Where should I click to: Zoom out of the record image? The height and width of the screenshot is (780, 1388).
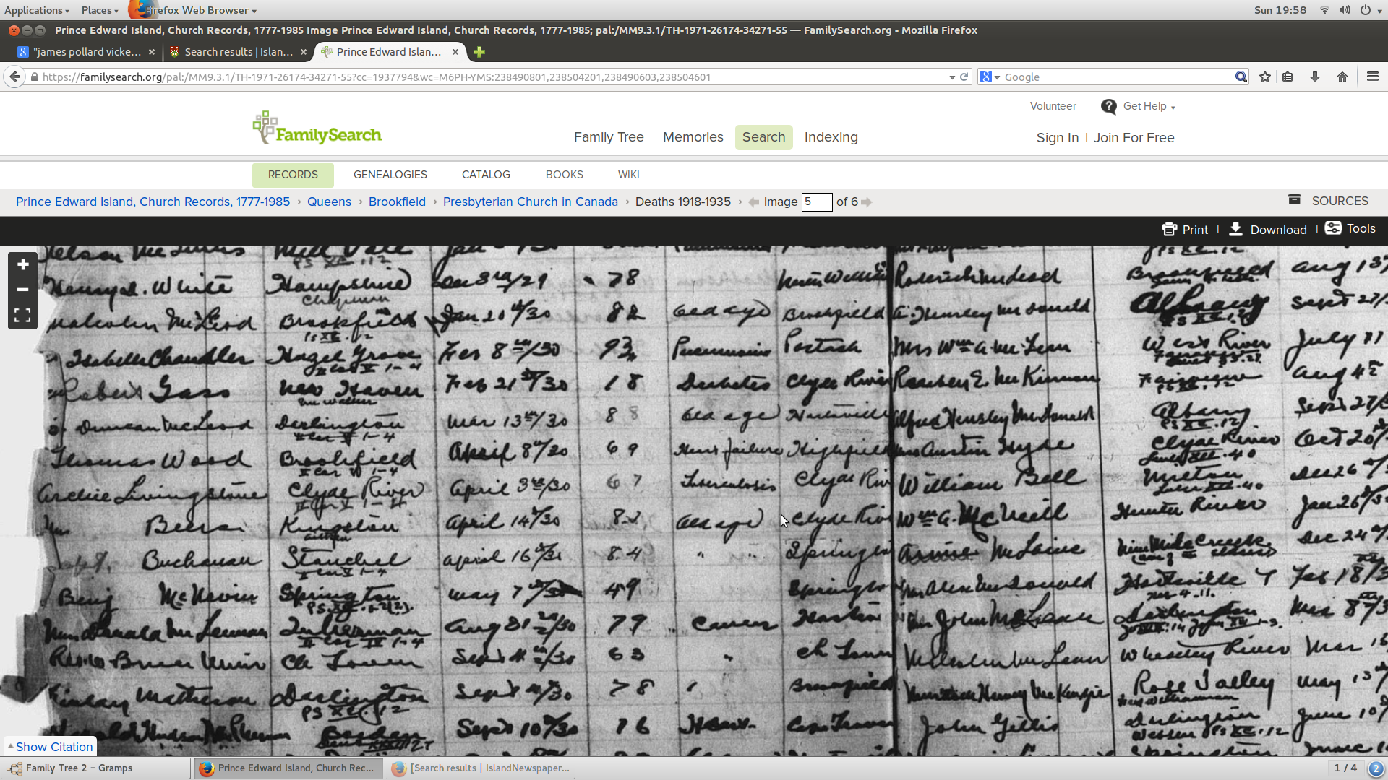[22, 290]
